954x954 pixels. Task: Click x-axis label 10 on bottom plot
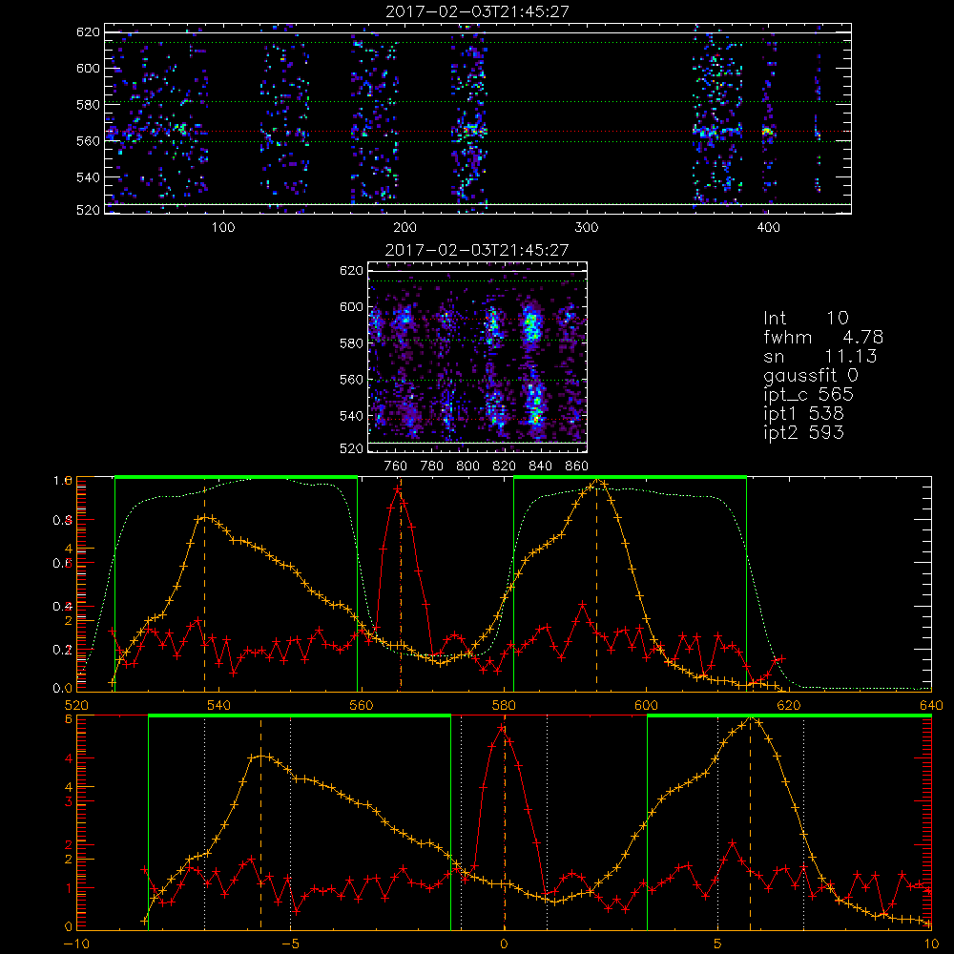931,944
